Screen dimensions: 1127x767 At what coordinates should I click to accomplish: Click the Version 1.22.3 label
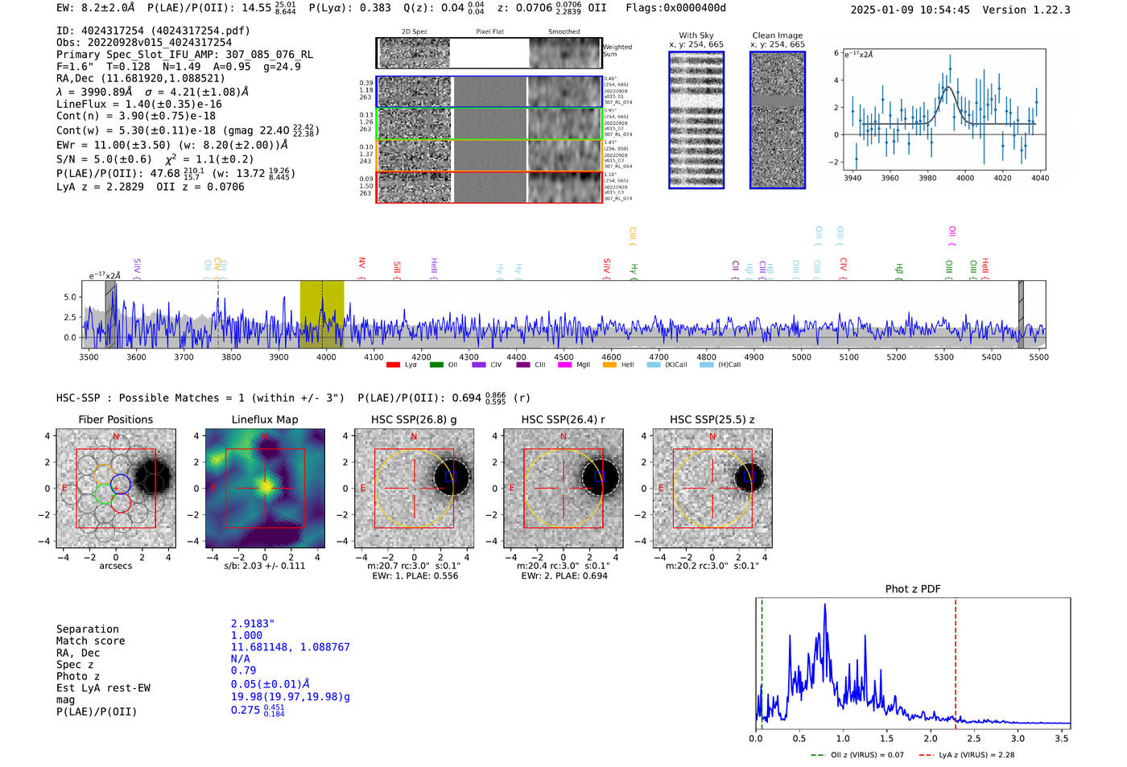tap(1026, 10)
